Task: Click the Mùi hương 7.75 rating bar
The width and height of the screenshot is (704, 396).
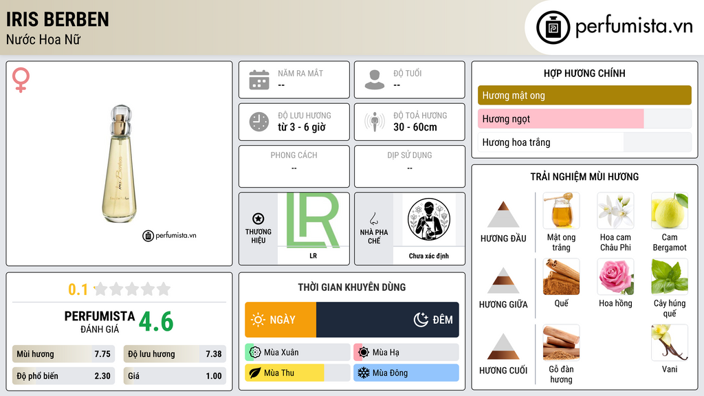Action: pos(64,354)
